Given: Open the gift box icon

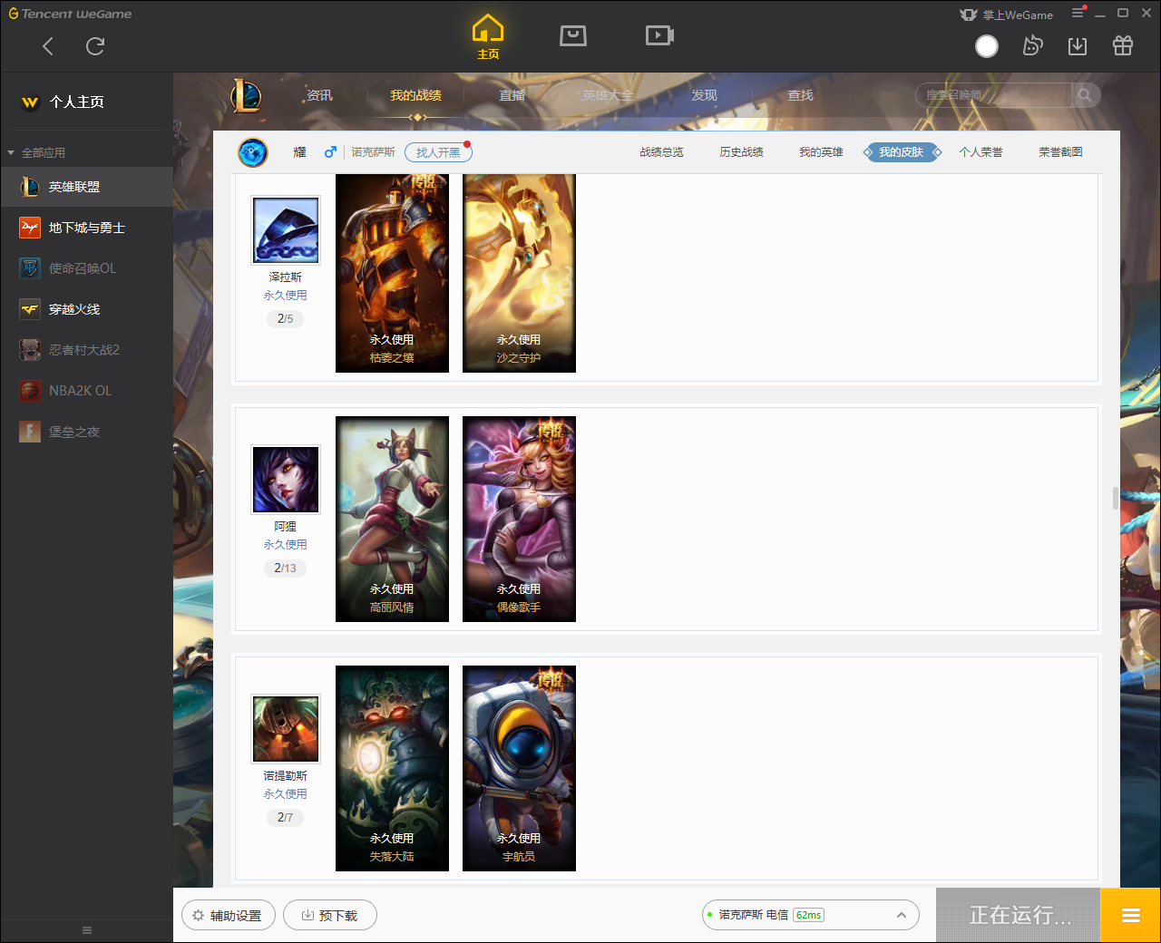Looking at the screenshot, I should (1123, 45).
